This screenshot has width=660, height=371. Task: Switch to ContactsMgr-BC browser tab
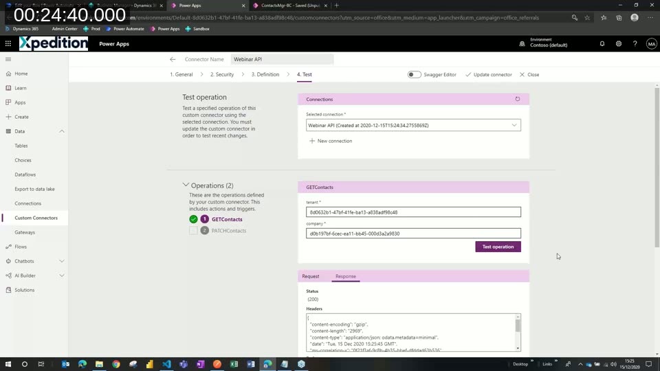coord(290,5)
